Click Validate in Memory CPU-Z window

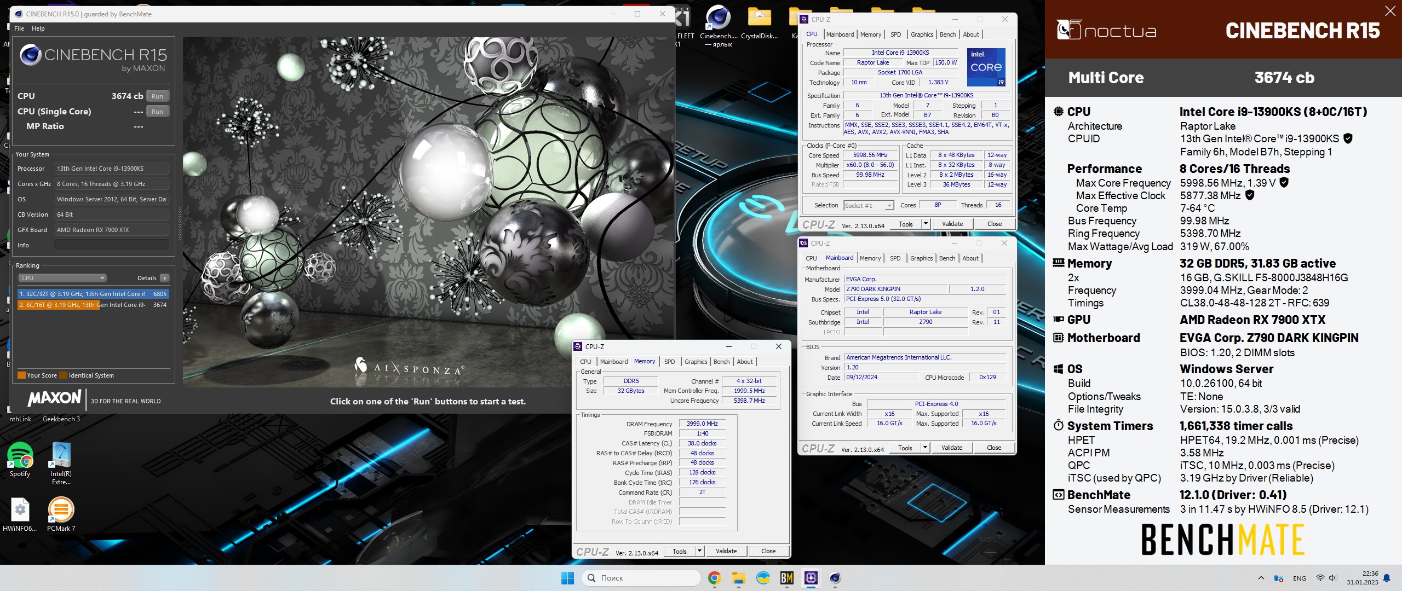[726, 551]
